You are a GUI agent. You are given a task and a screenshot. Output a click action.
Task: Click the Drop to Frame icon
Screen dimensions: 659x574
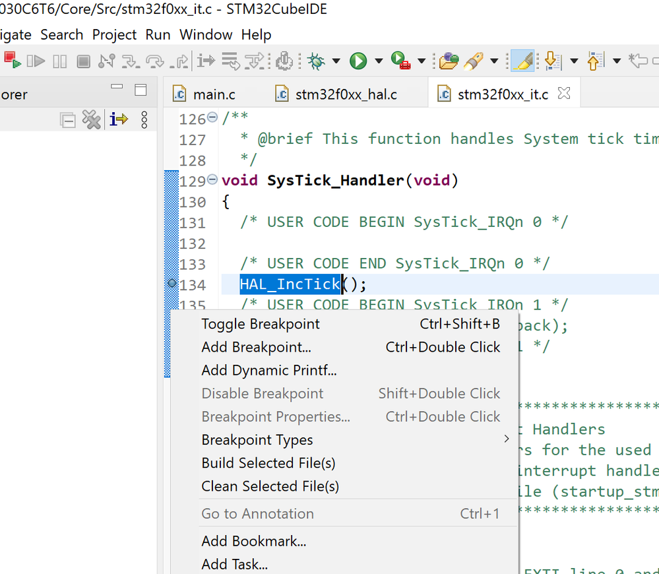tap(231, 61)
